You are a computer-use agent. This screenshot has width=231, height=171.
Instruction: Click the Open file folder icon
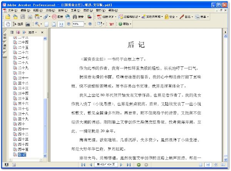tap(8, 17)
